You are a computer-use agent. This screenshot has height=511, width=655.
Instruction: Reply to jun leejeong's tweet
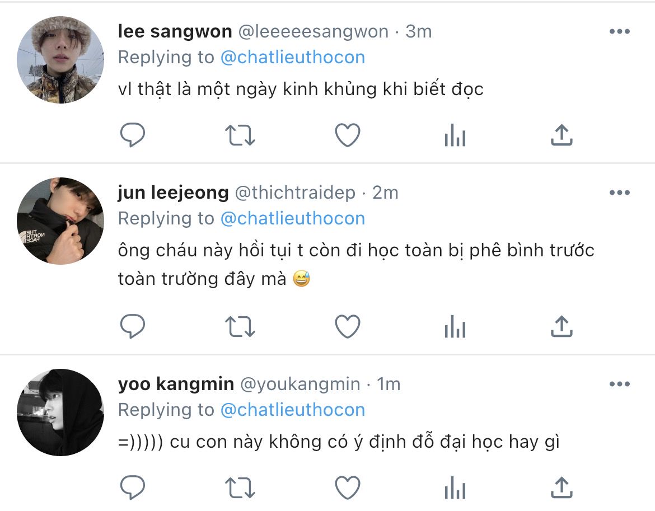(133, 326)
